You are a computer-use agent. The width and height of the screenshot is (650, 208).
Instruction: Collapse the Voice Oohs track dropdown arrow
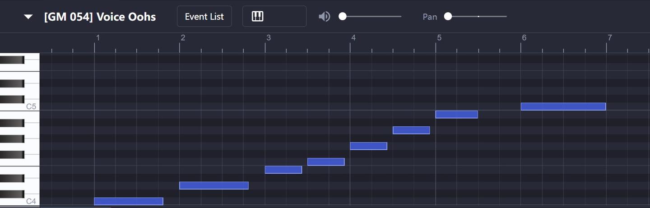(28, 17)
